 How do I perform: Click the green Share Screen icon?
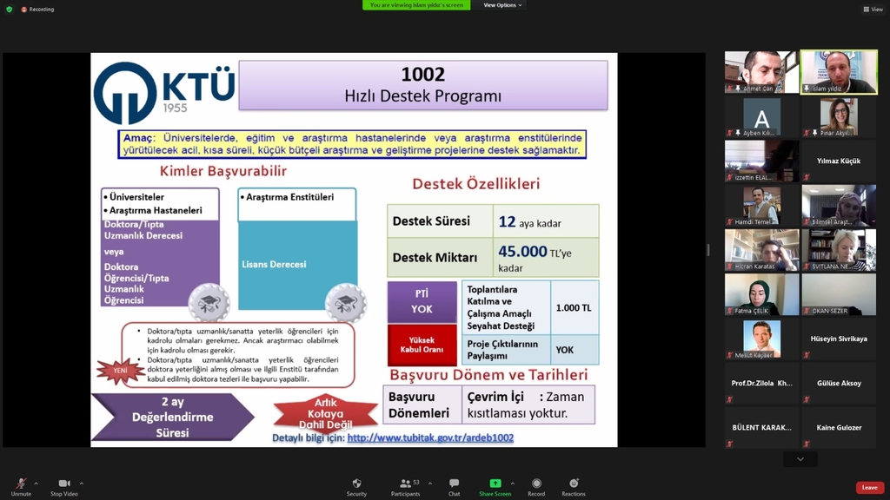(495, 483)
